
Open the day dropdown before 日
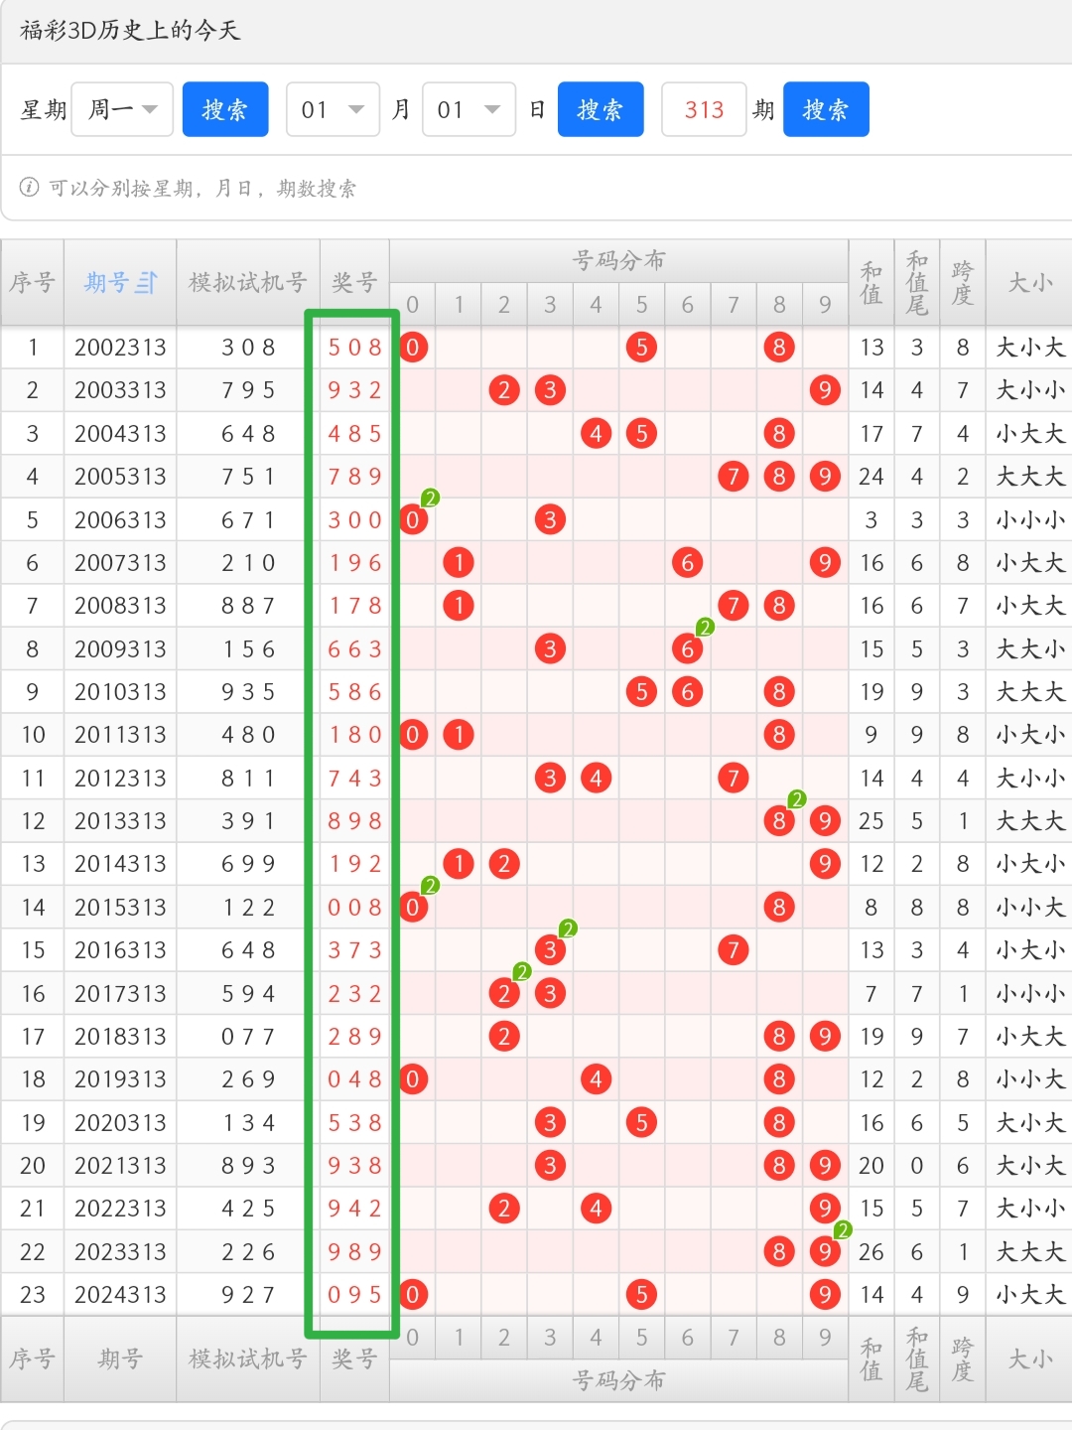[469, 109]
